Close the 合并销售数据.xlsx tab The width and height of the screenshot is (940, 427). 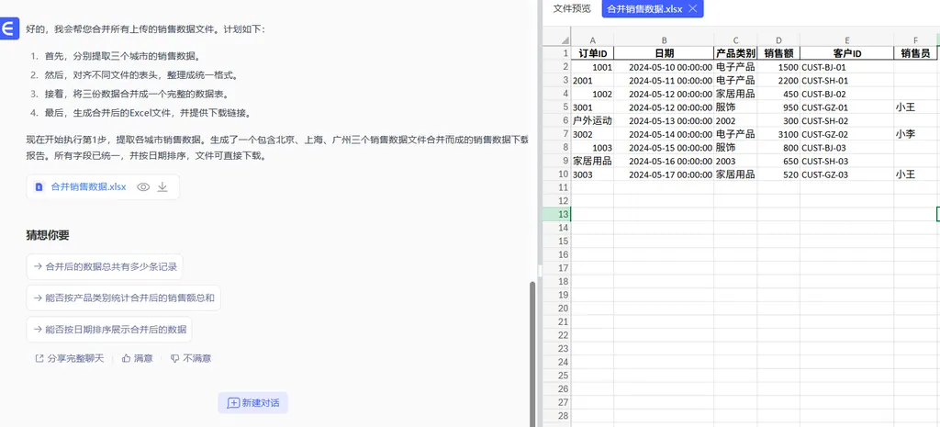point(693,8)
